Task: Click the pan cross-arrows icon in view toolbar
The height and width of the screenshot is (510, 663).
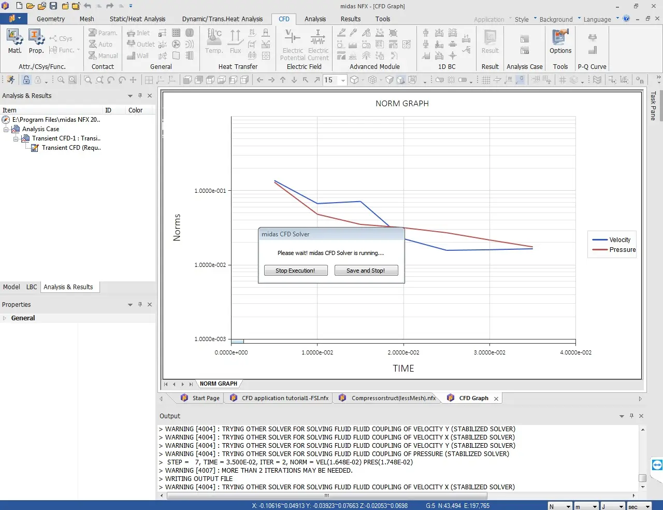Action: pyautogui.click(x=133, y=80)
